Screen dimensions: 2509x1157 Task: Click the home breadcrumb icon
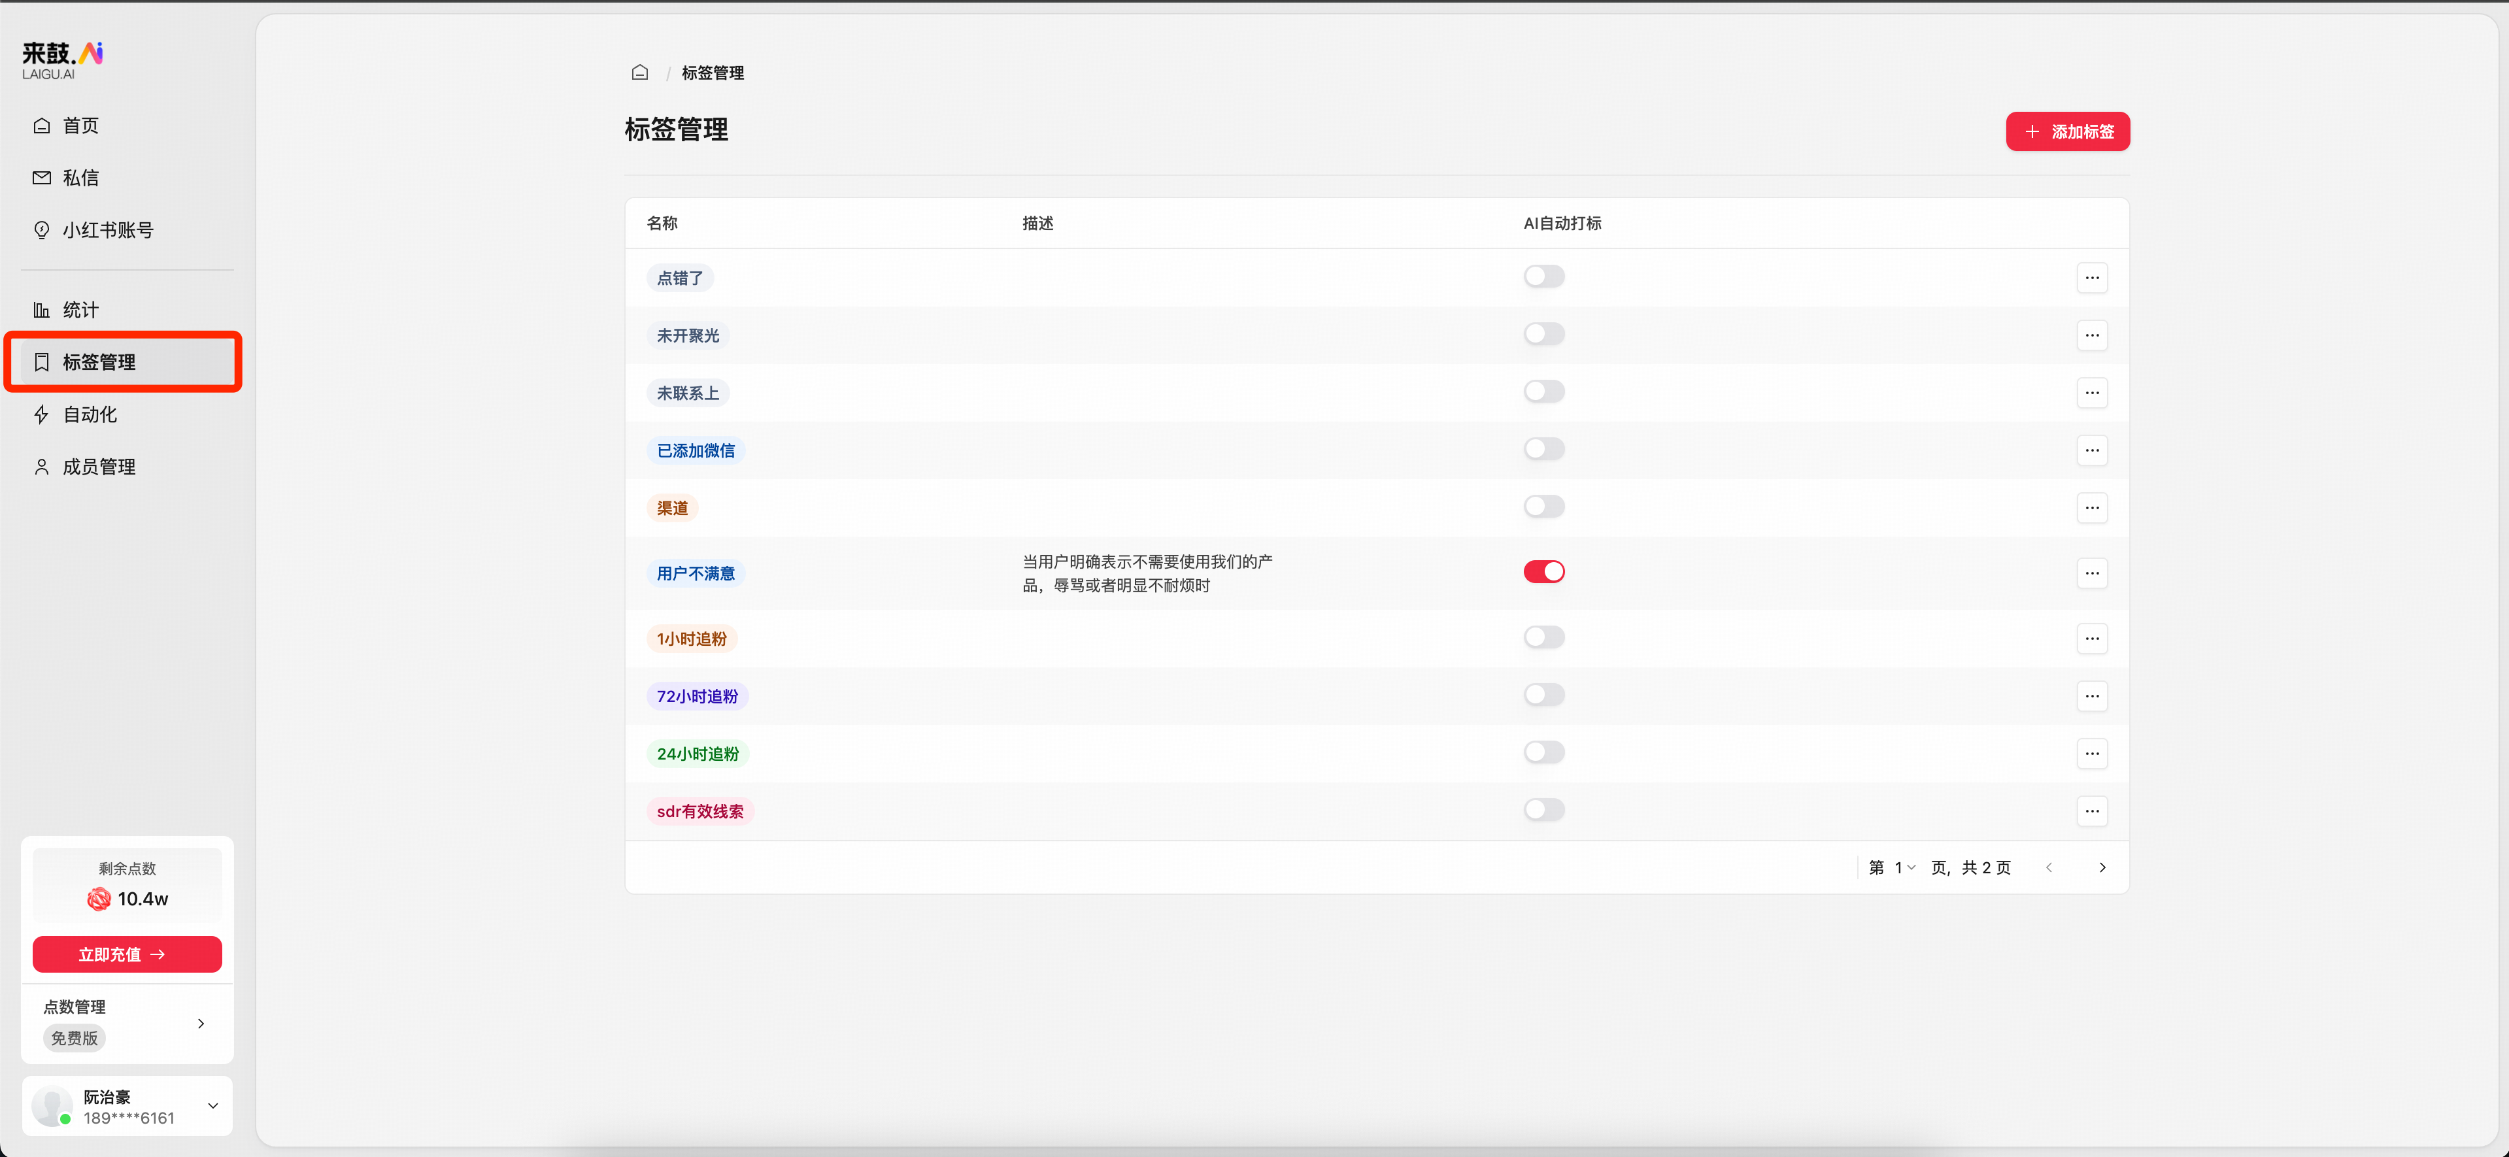click(640, 72)
